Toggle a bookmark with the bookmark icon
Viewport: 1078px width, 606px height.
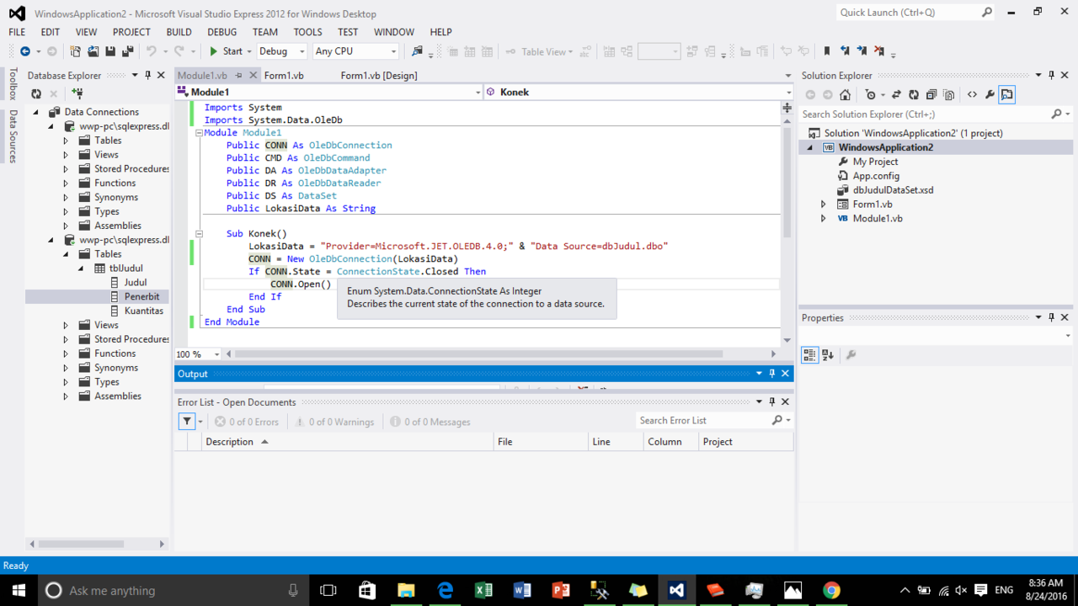[827, 51]
